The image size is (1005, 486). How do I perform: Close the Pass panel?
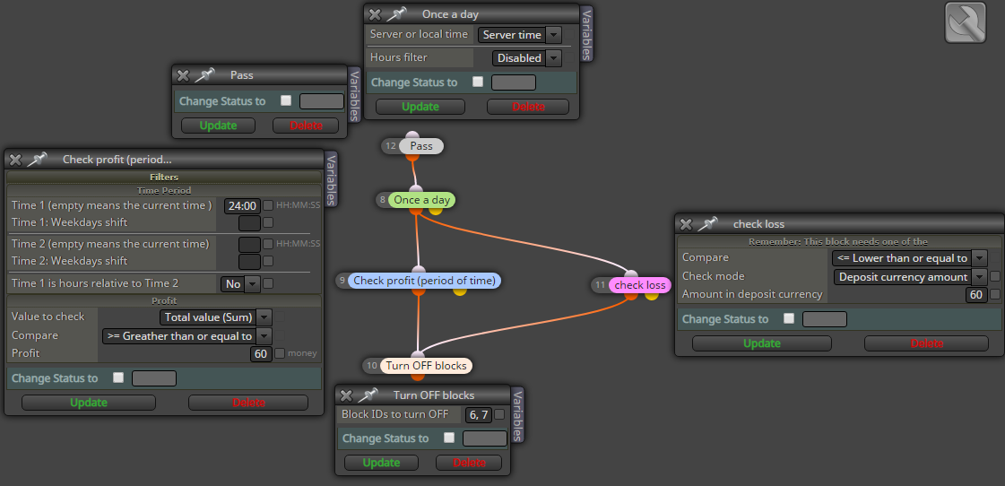[183, 75]
